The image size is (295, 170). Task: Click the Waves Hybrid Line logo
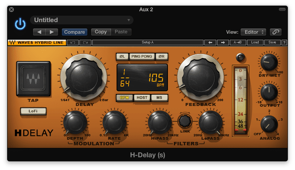click(x=37, y=42)
